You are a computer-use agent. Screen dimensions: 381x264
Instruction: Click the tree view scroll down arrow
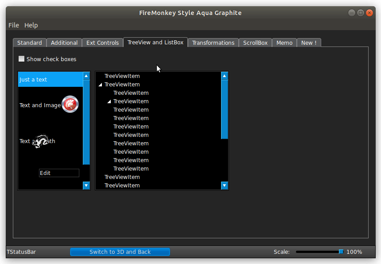pos(225,186)
